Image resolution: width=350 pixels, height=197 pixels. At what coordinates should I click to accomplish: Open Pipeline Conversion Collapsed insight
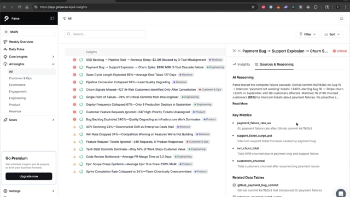[128, 82]
